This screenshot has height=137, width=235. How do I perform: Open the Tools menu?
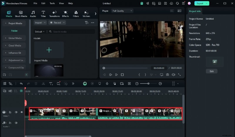[52, 3]
